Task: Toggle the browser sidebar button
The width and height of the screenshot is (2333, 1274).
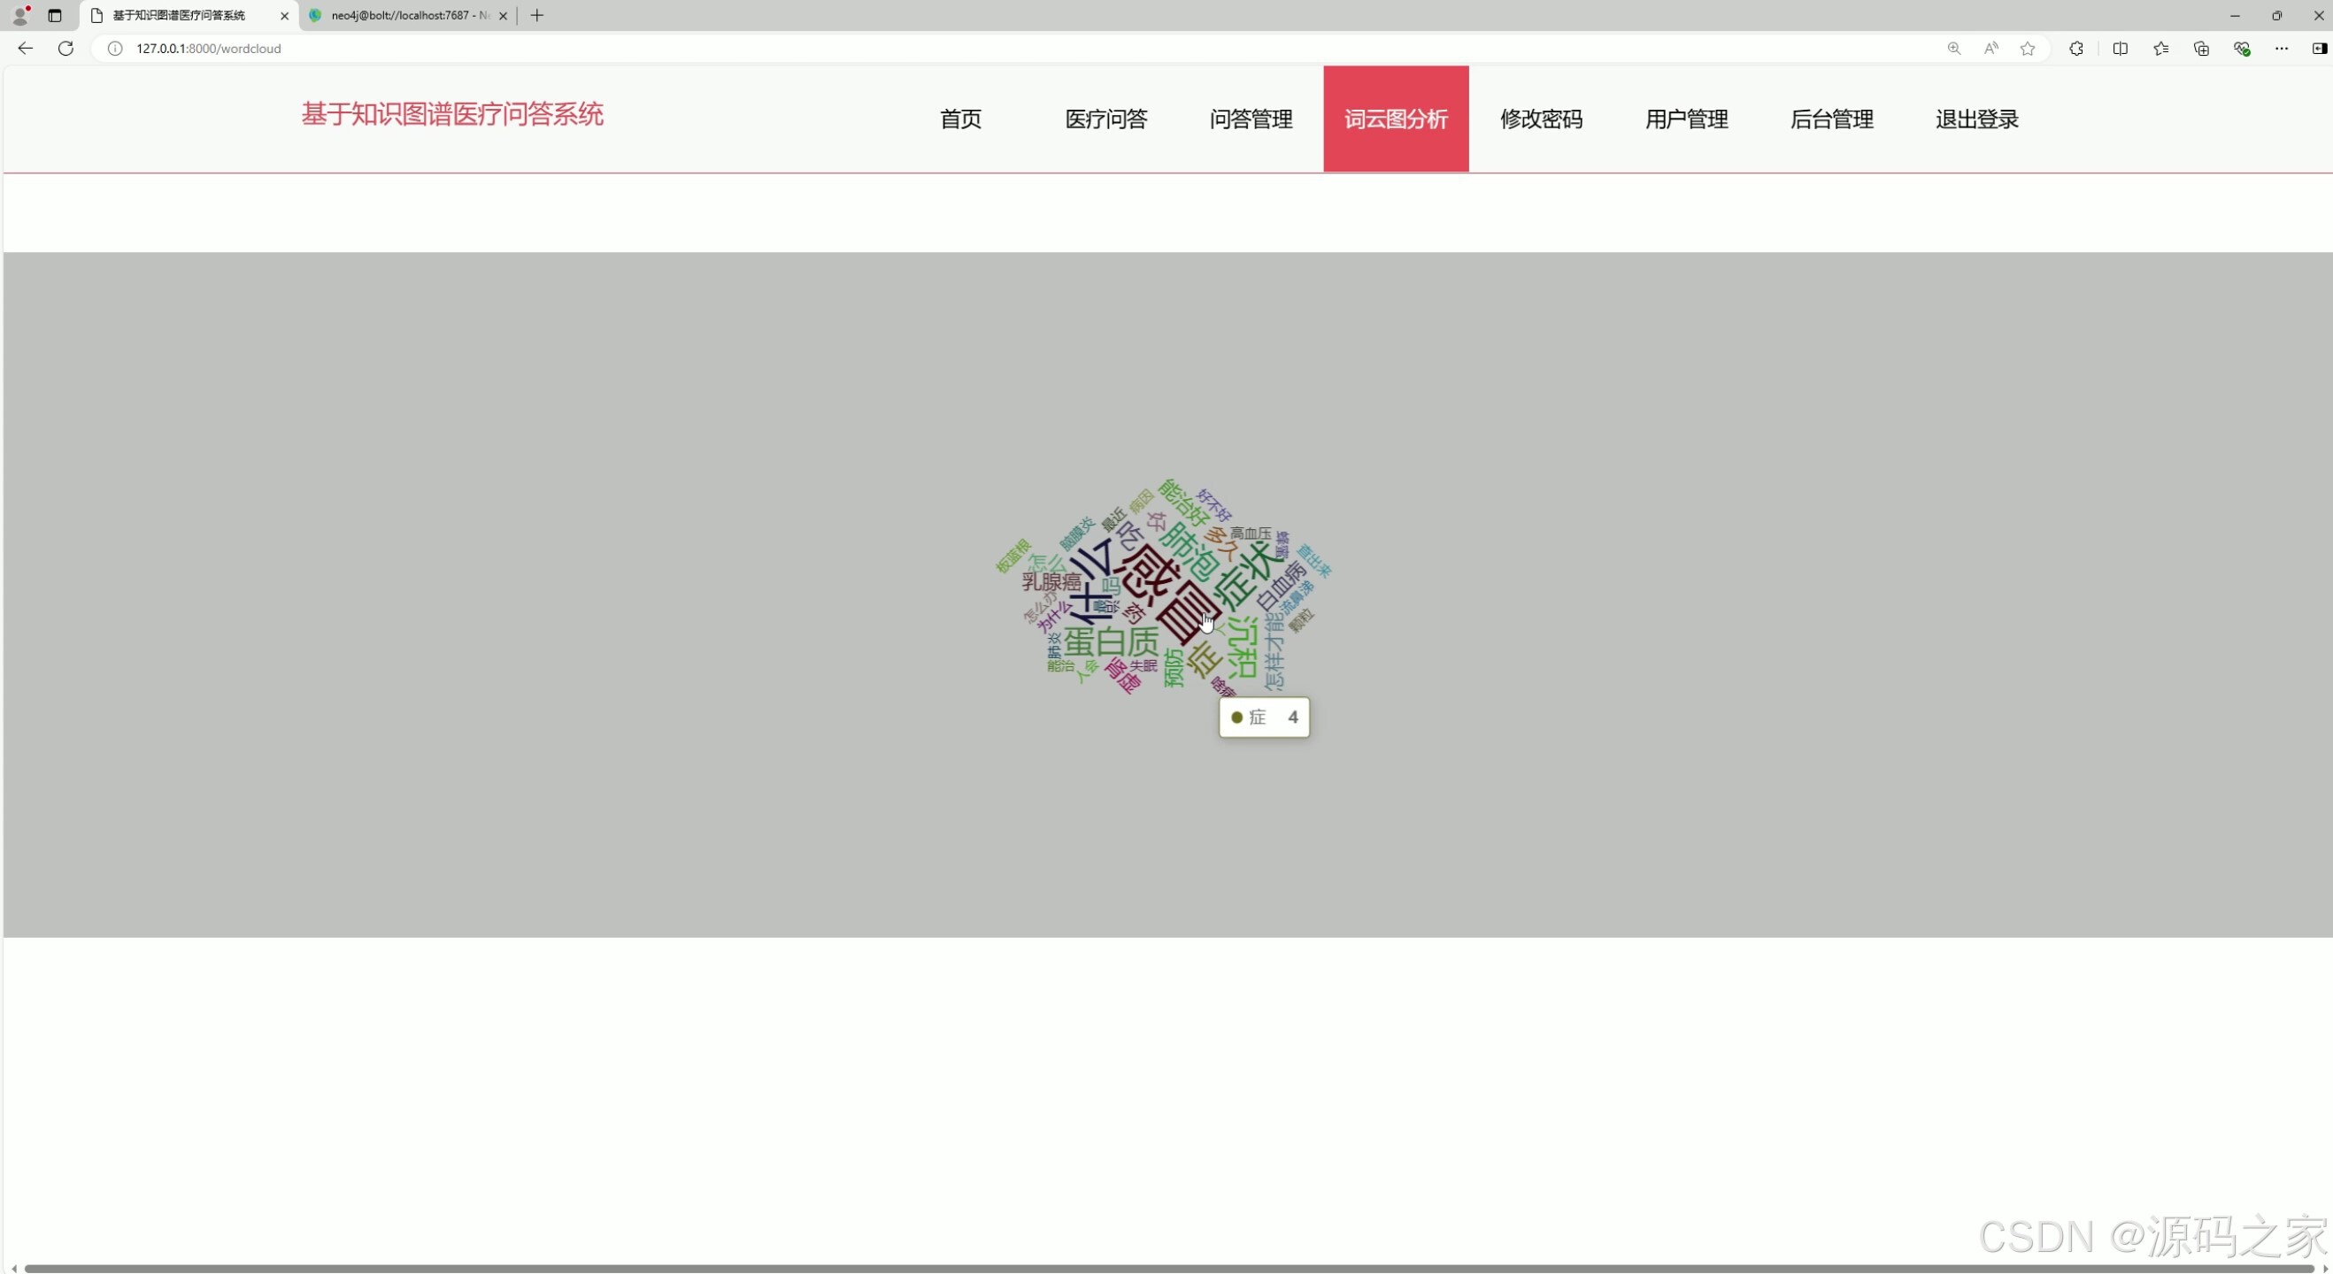Action: (2319, 49)
